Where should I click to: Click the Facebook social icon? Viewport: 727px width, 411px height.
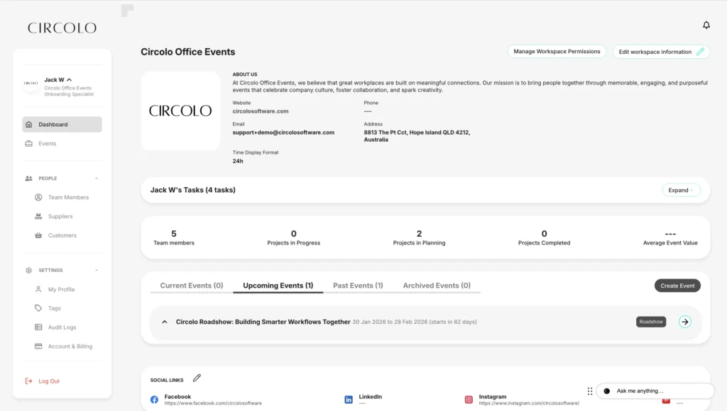pos(154,400)
